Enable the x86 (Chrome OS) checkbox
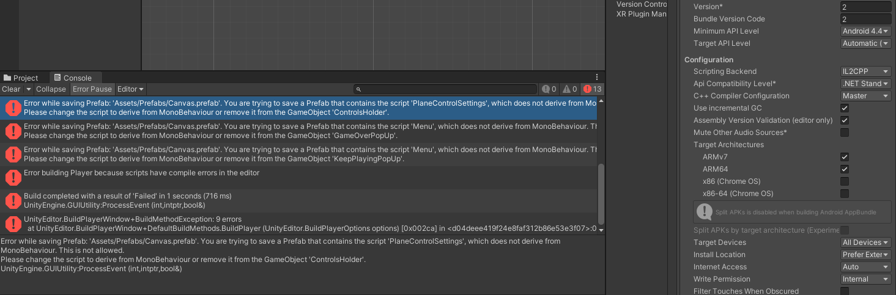This screenshot has height=295, width=896. pos(845,181)
